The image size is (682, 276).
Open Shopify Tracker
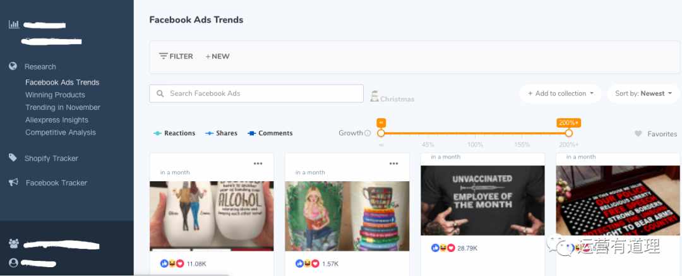(x=51, y=159)
